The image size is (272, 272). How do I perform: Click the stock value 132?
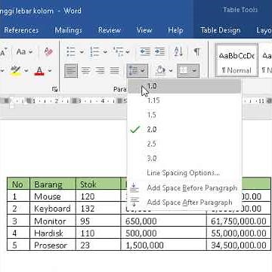tap(98, 209)
